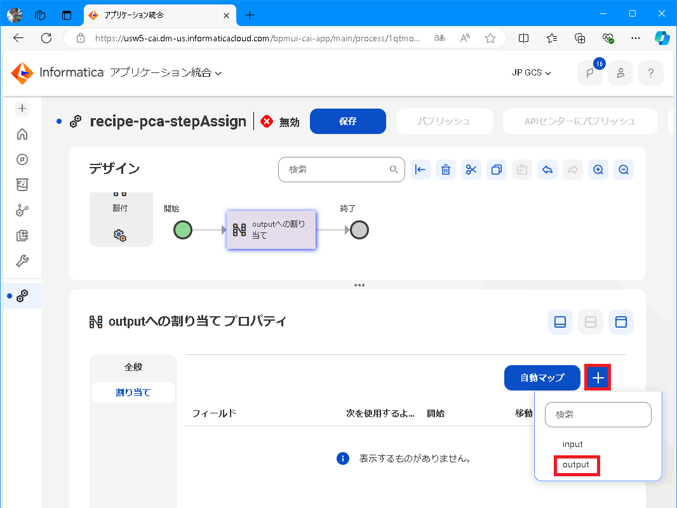
Task: Click the 次を使用するよ... column header
Action: [380, 413]
